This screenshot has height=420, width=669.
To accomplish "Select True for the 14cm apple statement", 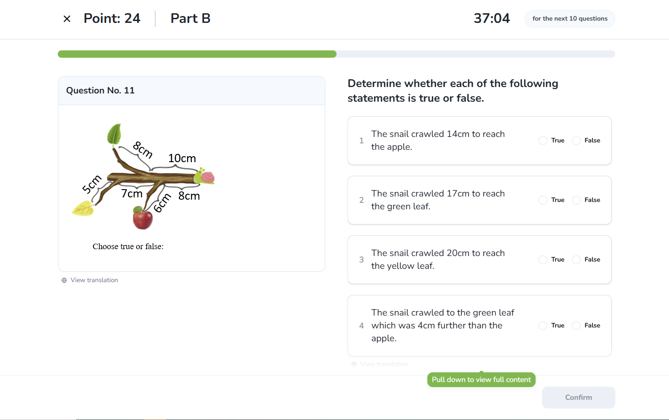I will pyautogui.click(x=543, y=141).
